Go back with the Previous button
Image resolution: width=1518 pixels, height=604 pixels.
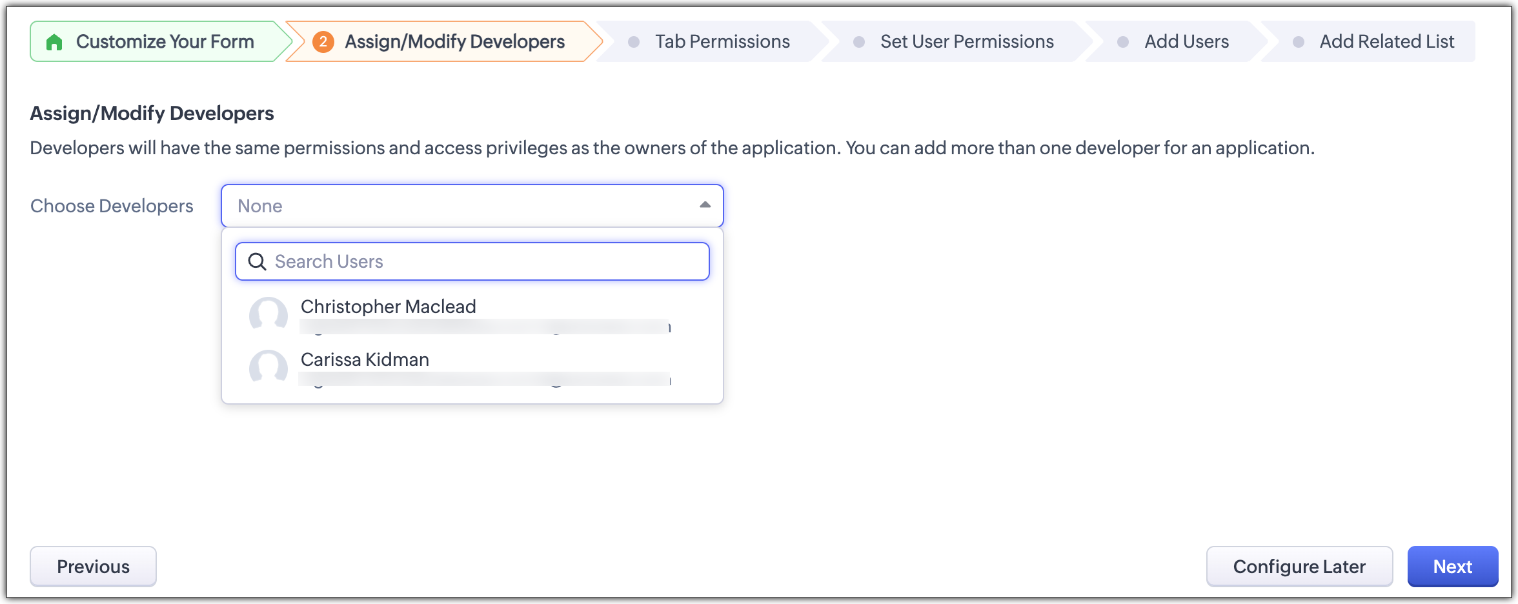pos(93,567)
